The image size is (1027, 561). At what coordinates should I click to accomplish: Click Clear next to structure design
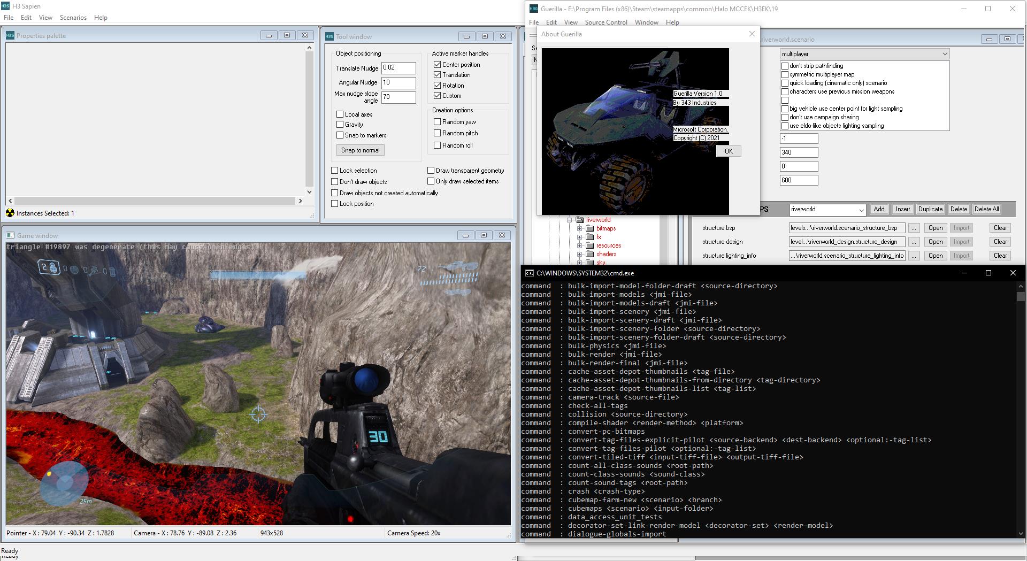[1000, 242]
